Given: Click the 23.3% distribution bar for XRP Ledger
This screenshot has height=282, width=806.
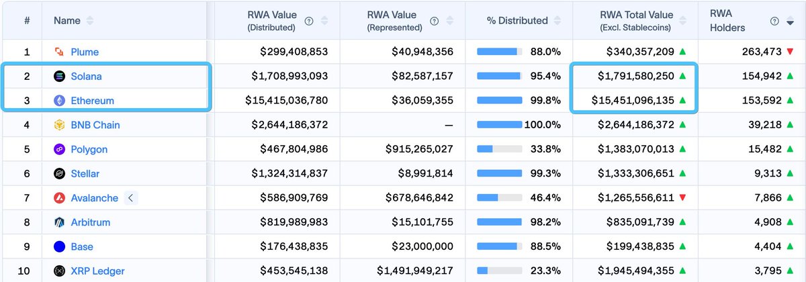Looking at the screenshot, I should coord(499,271).
